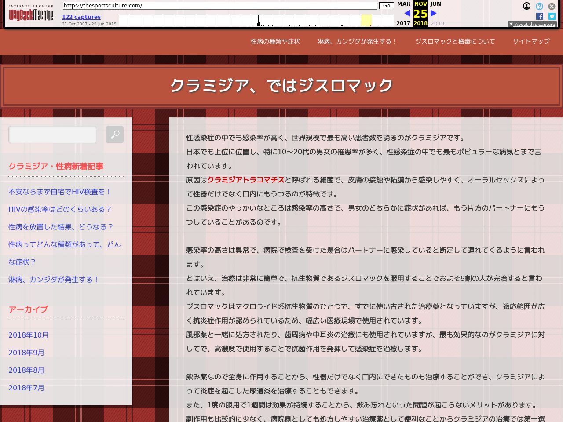Select ジスロマックと梅毒について in navigation
This screenshot has width=563, height=422.
click(455, 41)
